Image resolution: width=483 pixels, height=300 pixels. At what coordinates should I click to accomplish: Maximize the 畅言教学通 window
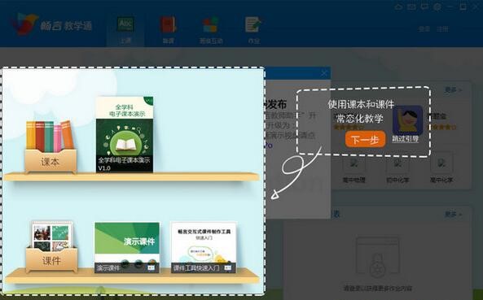click(x=463, y=7)
